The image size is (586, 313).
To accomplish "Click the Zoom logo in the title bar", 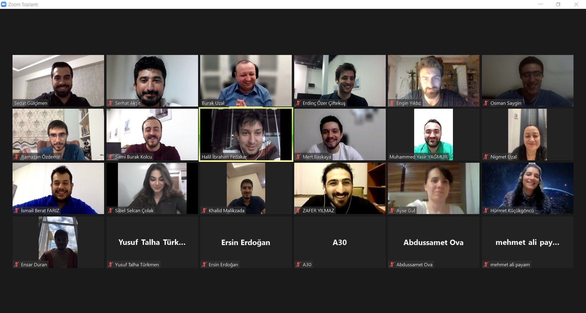I will click(x=4, y=4).
